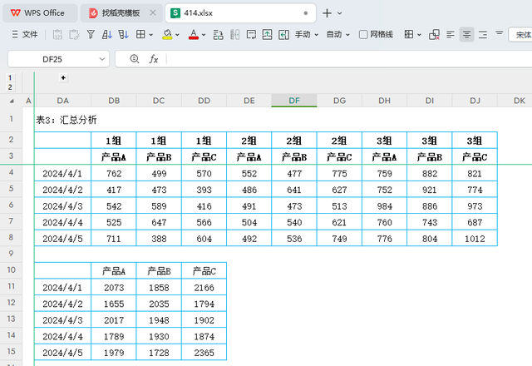Viewport: 532px width, 366px height.
Task: Select the 414.xlsx document tab
Action: point(240,13)
